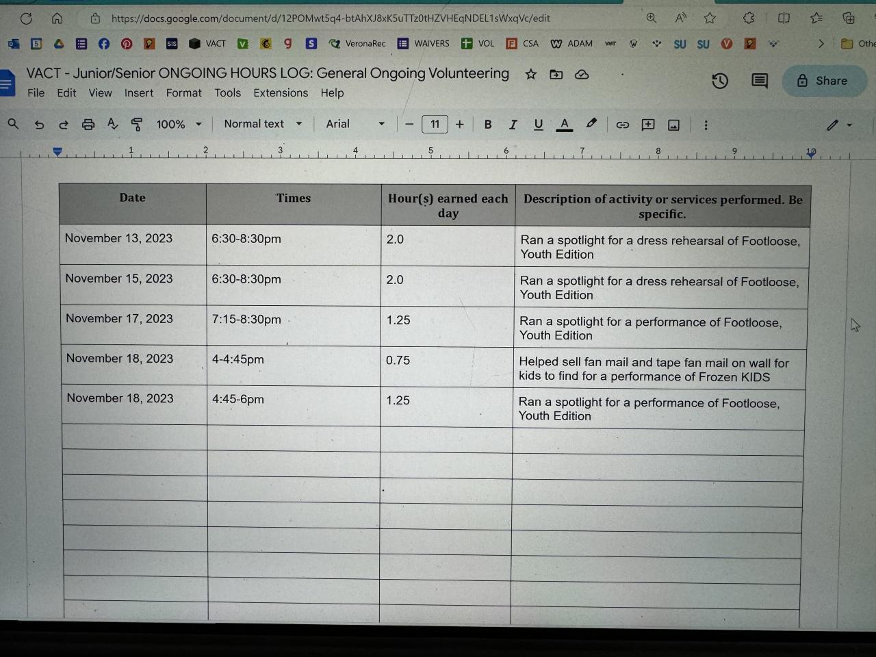The height and width of the screenshot is (657, 876).
Task: Click the font size field
Action: point(435,125)
